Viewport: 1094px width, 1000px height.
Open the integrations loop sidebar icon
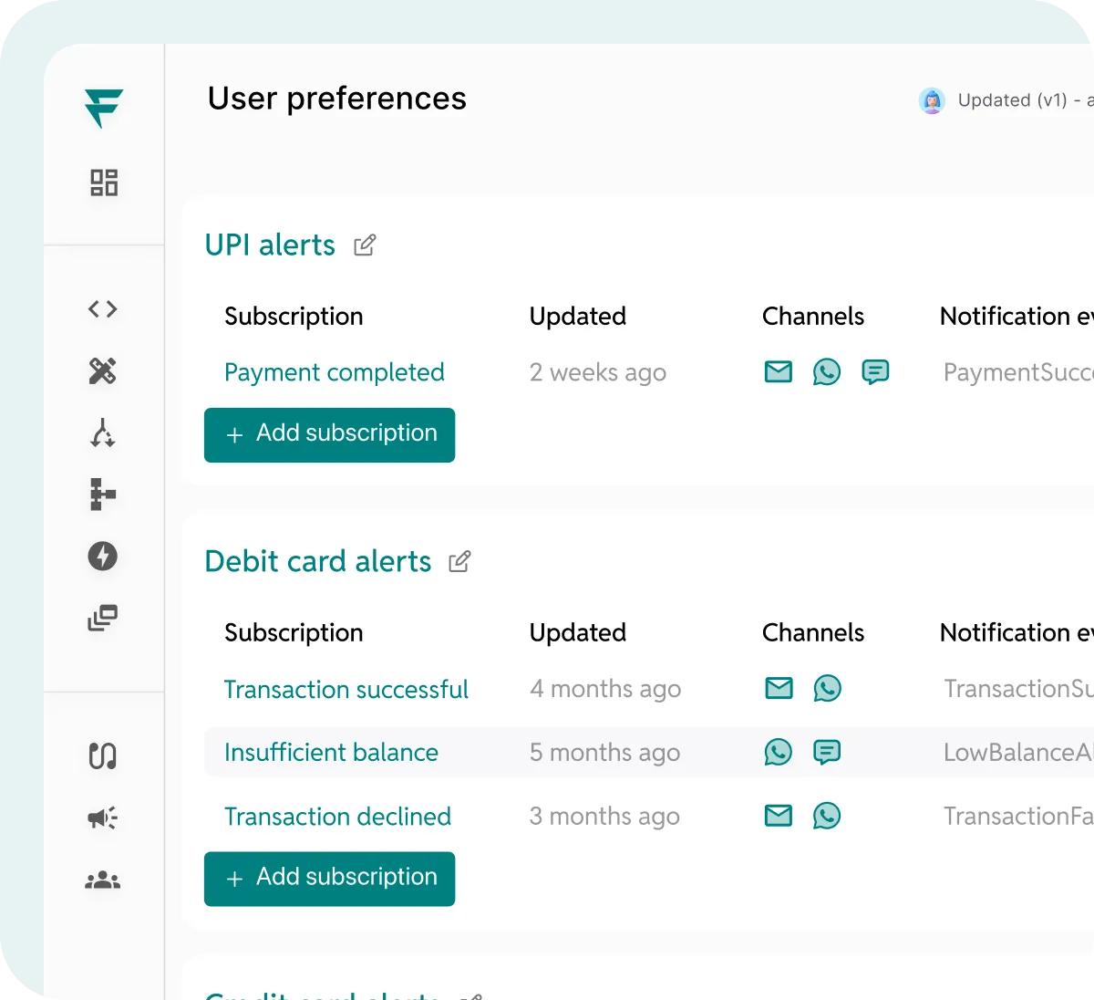pyautogui.click(x=103, y=755)
